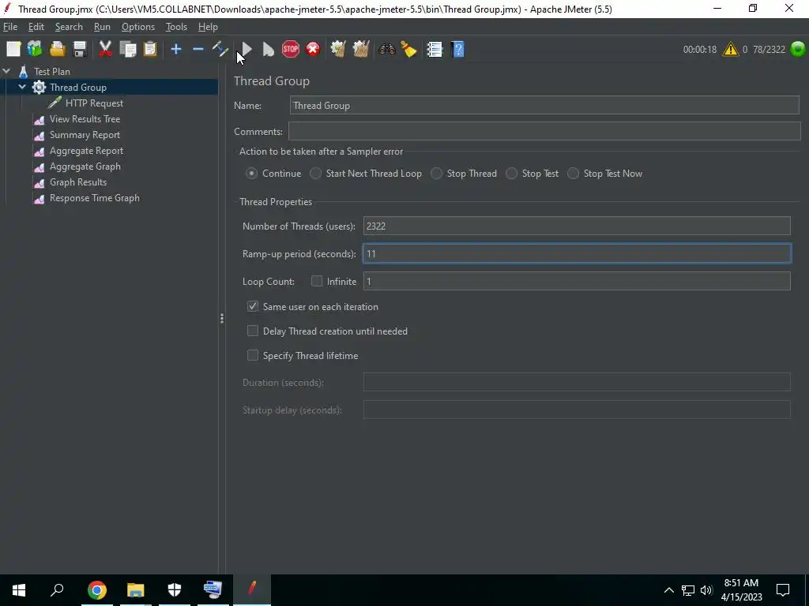
Task: Click the Comments input field
Action: tap(544, 131)
